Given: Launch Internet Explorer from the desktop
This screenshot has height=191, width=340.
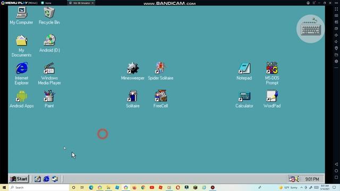Looking at the screenshot, I should [x=22, y=73].
